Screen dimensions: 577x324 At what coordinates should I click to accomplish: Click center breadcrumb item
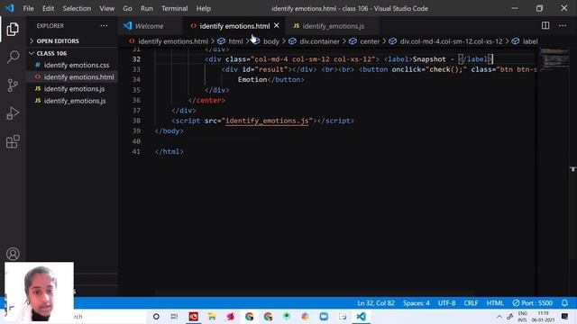point(370,41)
